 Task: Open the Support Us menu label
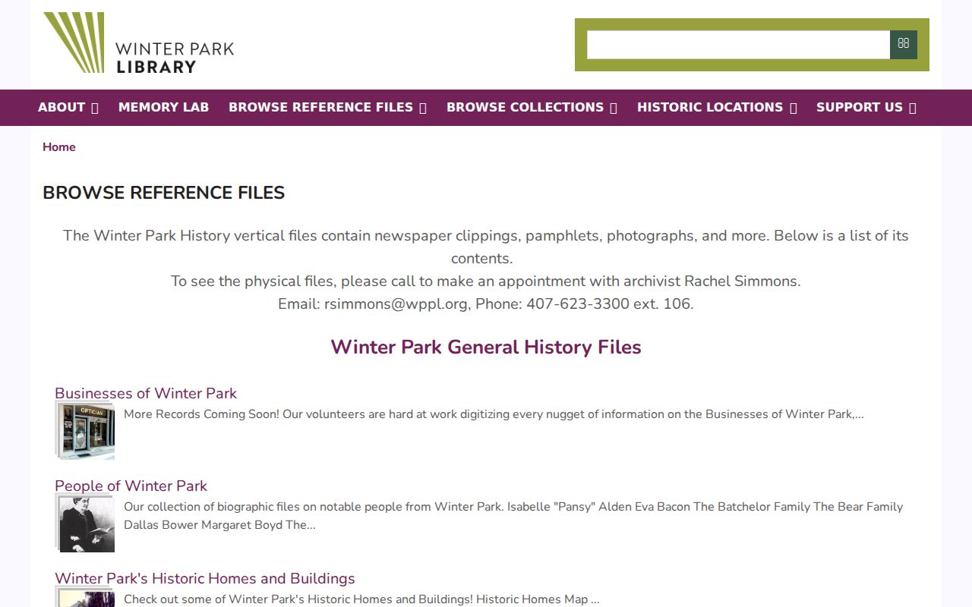pos(860,107)
